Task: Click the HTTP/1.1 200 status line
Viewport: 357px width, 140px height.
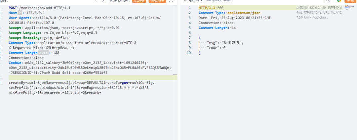Action: point(211,8)
